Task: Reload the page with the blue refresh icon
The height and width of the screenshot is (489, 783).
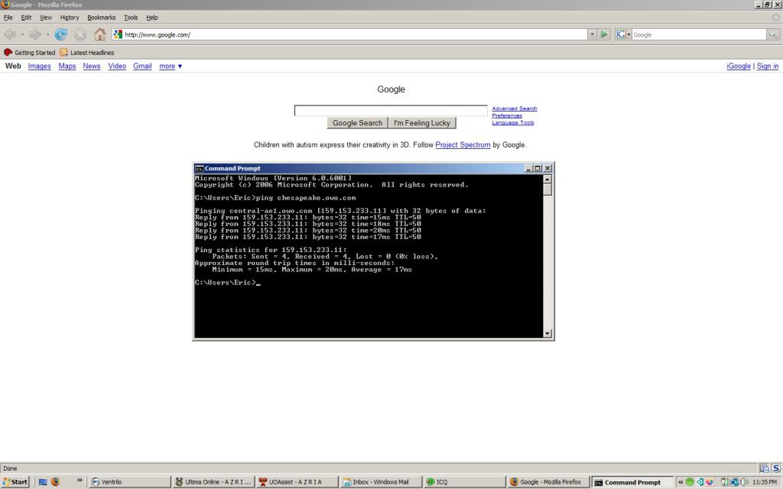Action: coord(61,34)
